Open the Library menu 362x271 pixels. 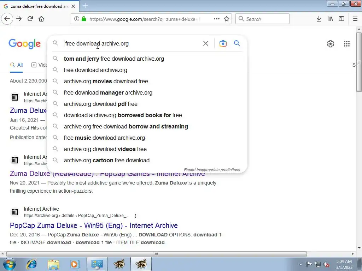click(x=330, y=19)
